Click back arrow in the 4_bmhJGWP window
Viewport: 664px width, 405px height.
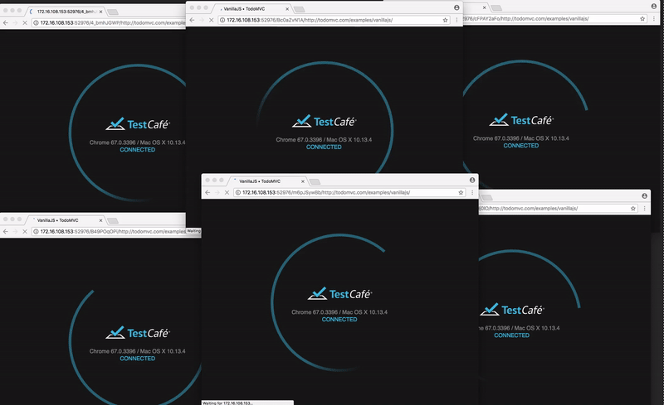[6, 23]
